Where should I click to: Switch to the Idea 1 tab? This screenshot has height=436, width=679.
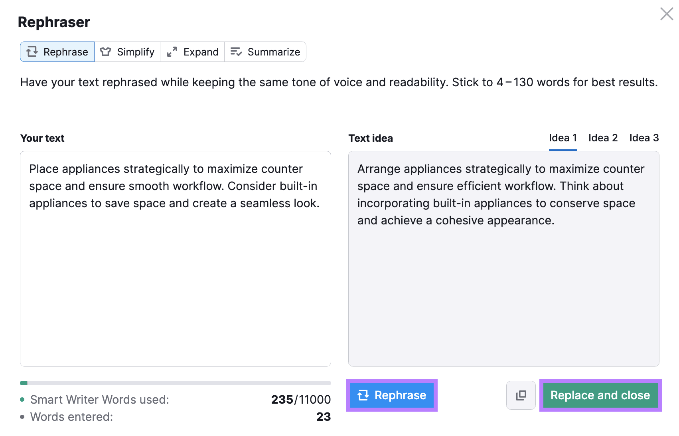click(x=563, y=138)
